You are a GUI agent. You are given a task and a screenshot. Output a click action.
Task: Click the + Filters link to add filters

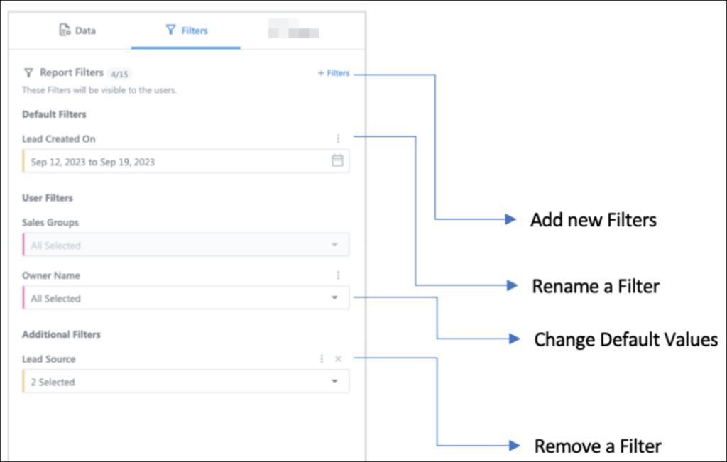coord(333,72)
